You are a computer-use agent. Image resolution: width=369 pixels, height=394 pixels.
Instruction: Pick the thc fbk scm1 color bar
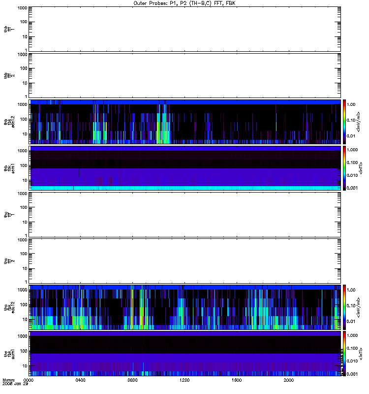[344, 354]
